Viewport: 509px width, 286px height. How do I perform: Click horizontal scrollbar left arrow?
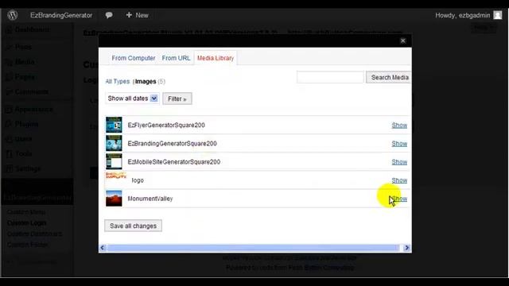pos(103,248)
